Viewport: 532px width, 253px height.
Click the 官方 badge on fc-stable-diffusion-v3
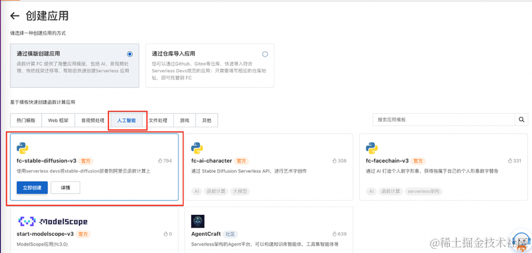[x=86, y=161]
